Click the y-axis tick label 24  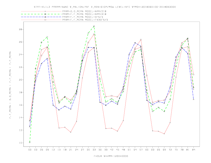[x=21, y=55]
